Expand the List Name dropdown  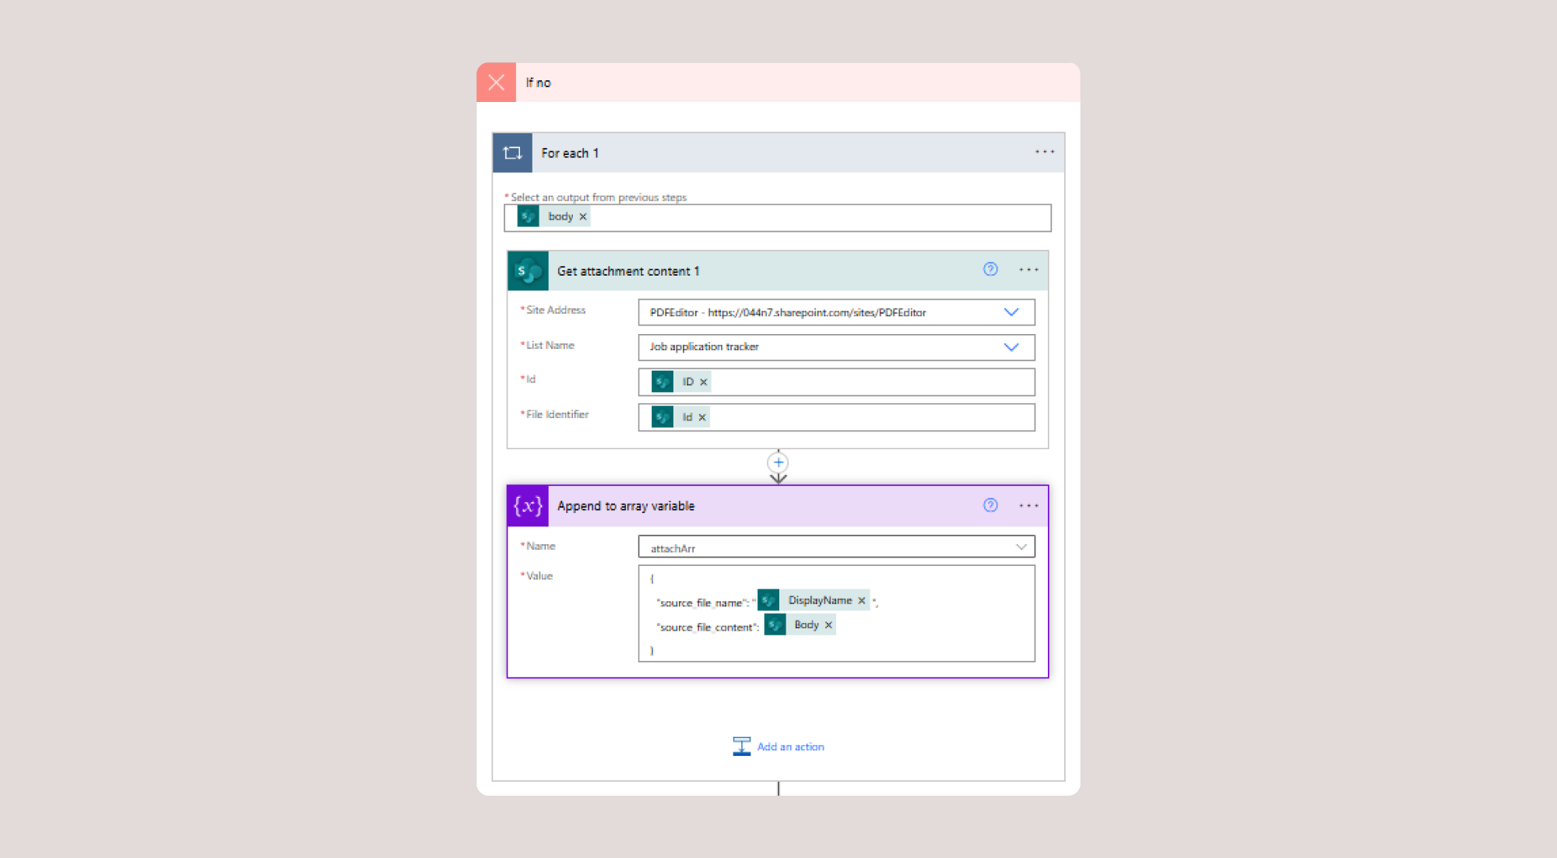[1010, 347]
